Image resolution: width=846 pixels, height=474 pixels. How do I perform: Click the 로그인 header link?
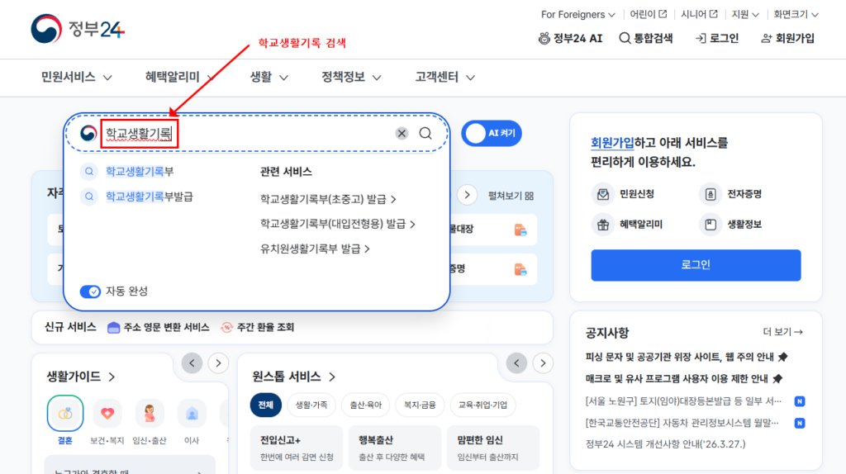pyautogui.click(x=716, y=38)
